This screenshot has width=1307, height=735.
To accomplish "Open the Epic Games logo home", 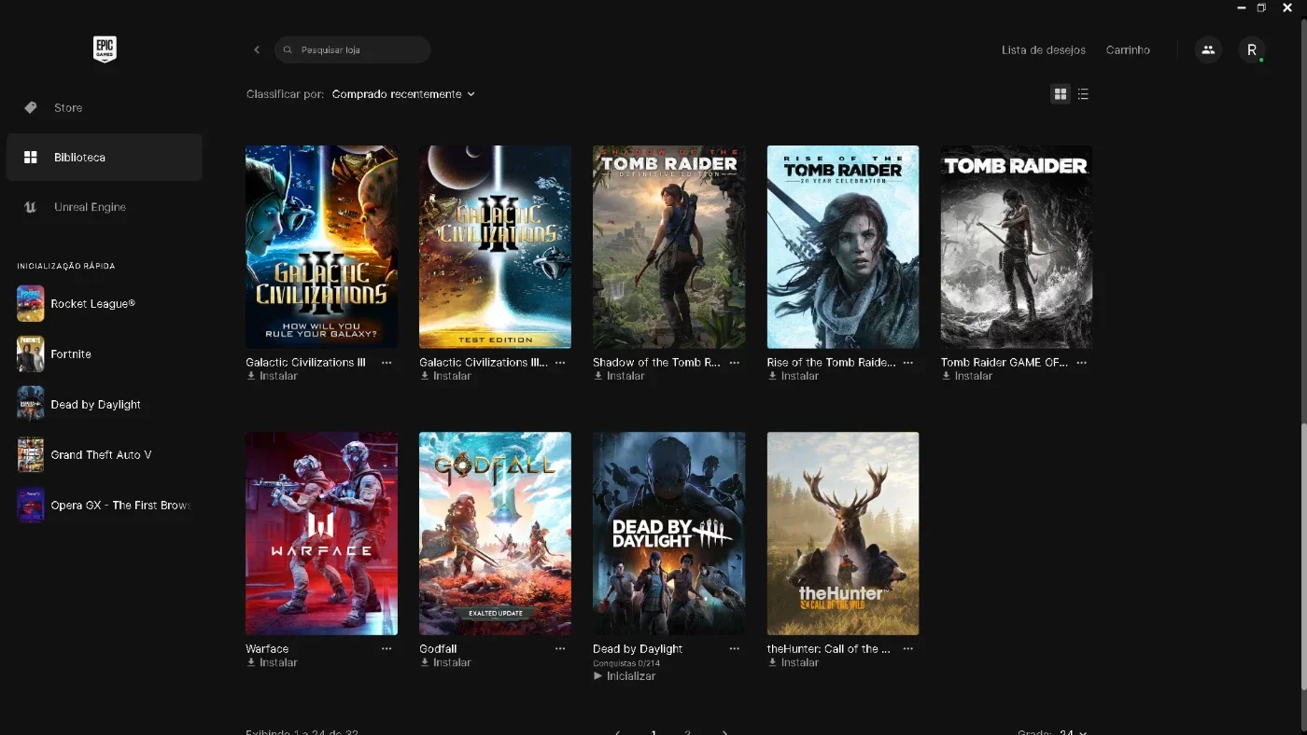I will click(105, 49).
